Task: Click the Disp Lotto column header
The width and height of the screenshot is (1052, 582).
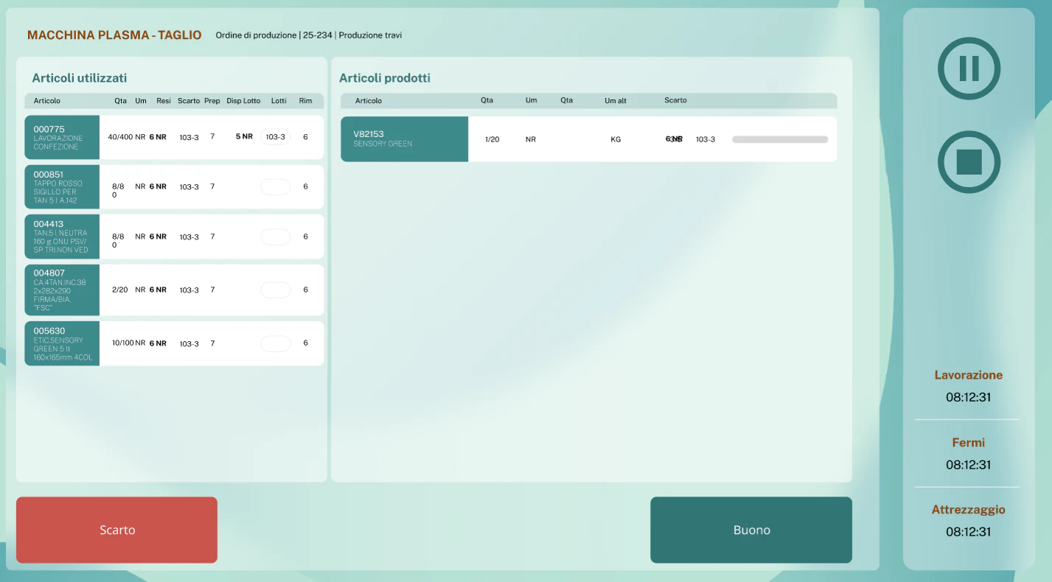Action: (x=243, y=101)
